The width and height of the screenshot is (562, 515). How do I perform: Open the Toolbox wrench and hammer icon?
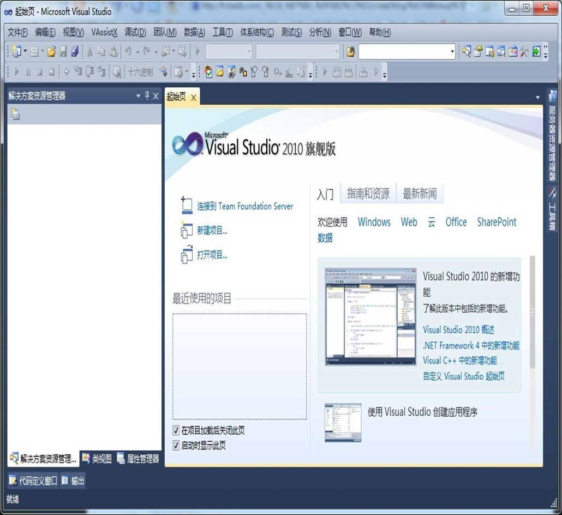[524, 52]
